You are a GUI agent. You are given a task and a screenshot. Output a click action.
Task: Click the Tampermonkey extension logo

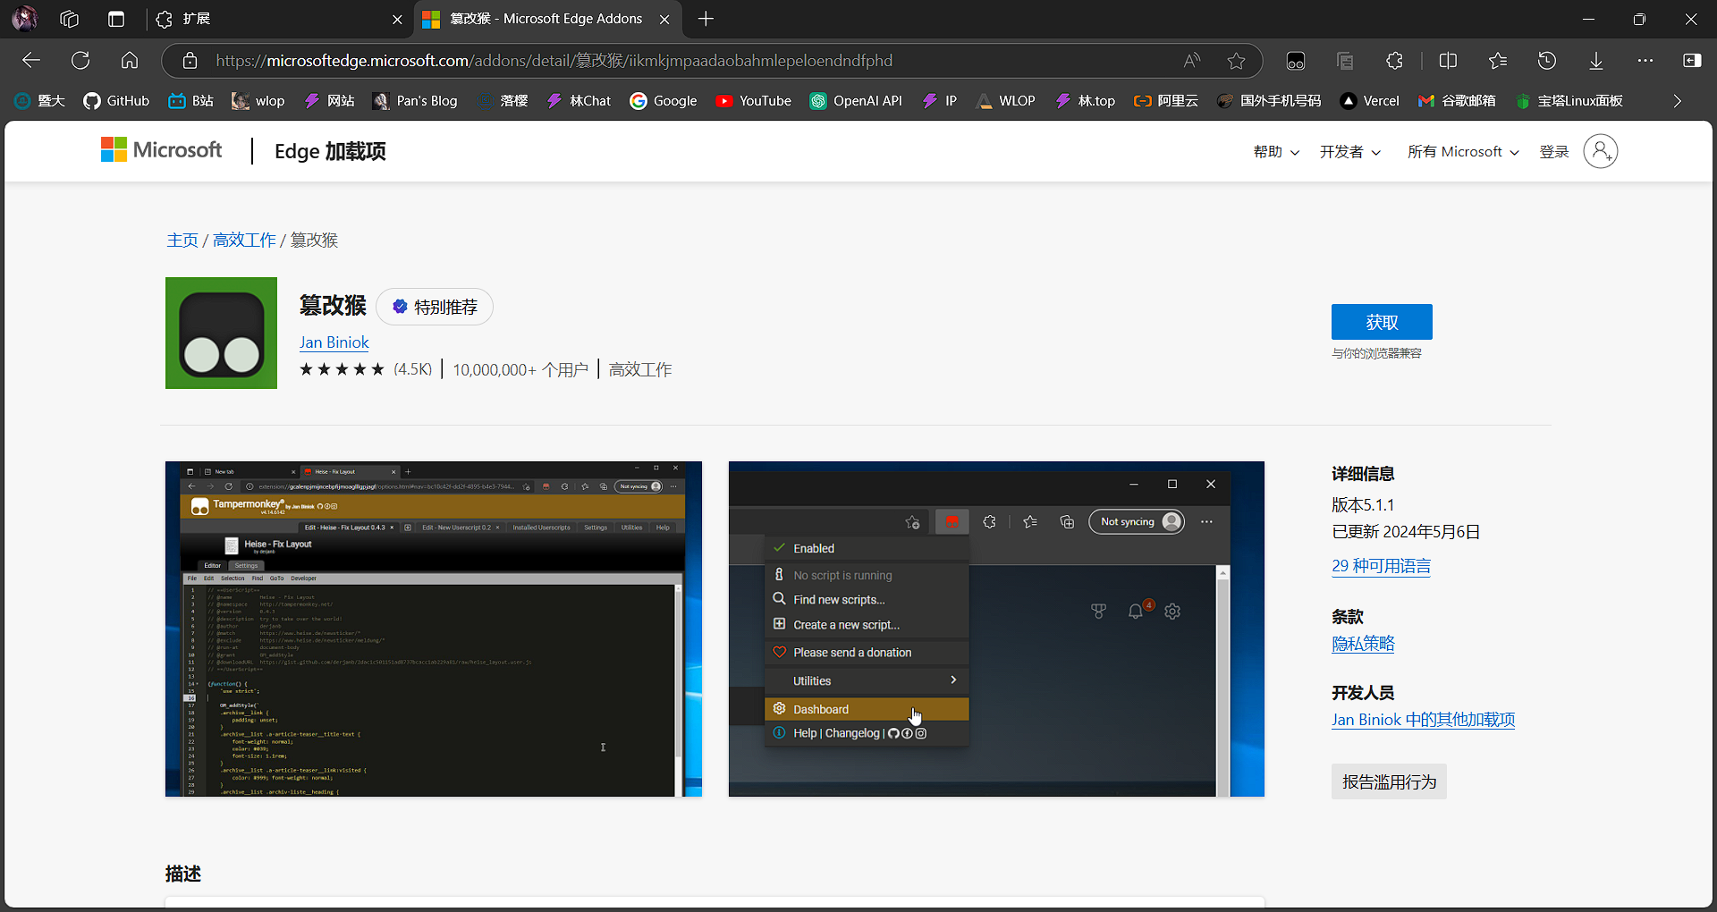click(x=221, y=333)
